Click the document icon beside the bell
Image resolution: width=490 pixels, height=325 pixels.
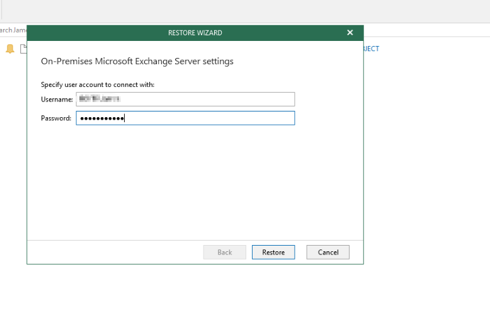click(23, 48)
